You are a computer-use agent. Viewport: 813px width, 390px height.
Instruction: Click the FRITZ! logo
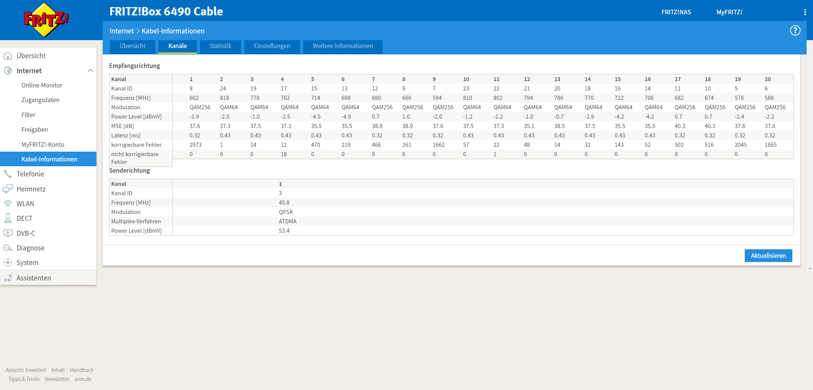46,20
